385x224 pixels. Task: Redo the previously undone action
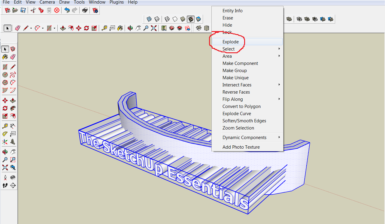(75, 10)
